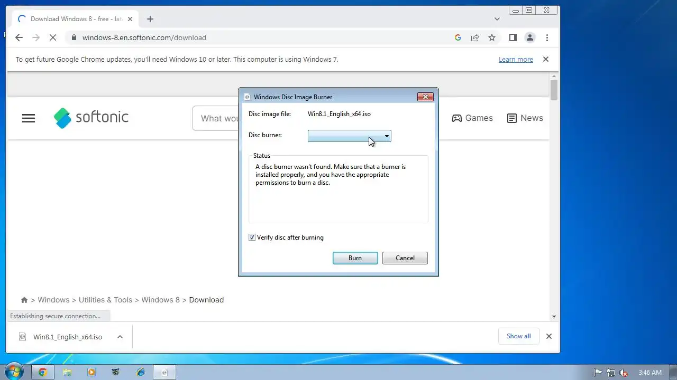The image size is (677, 380).
Task: Open the Chrome profile avatar
Action: point(529,37)
